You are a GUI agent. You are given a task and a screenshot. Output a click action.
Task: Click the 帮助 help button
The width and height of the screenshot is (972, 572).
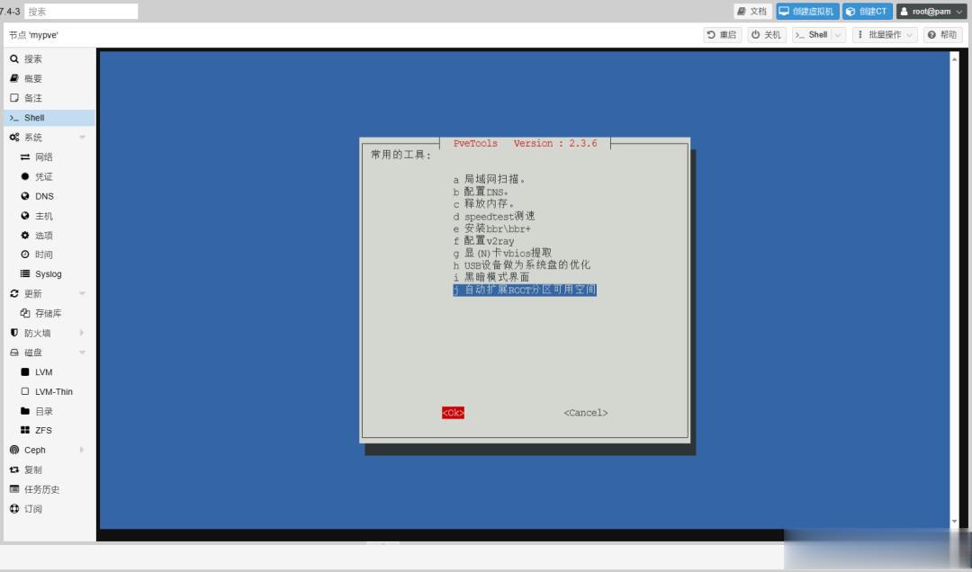point(942,35)
